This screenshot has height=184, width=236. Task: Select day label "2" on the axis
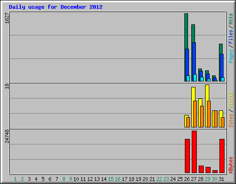click(22, 179)
